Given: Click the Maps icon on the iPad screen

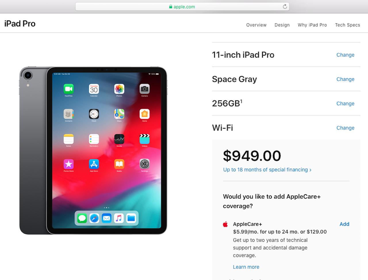Looking at the screenshot, I should [119, 114].
